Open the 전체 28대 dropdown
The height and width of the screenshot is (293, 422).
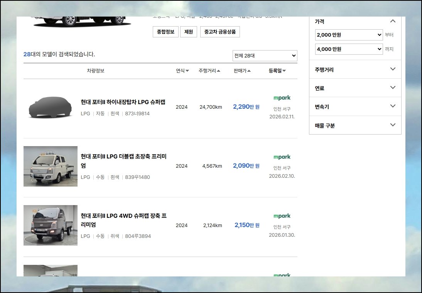pyautogui.click(x=265, y=56)
